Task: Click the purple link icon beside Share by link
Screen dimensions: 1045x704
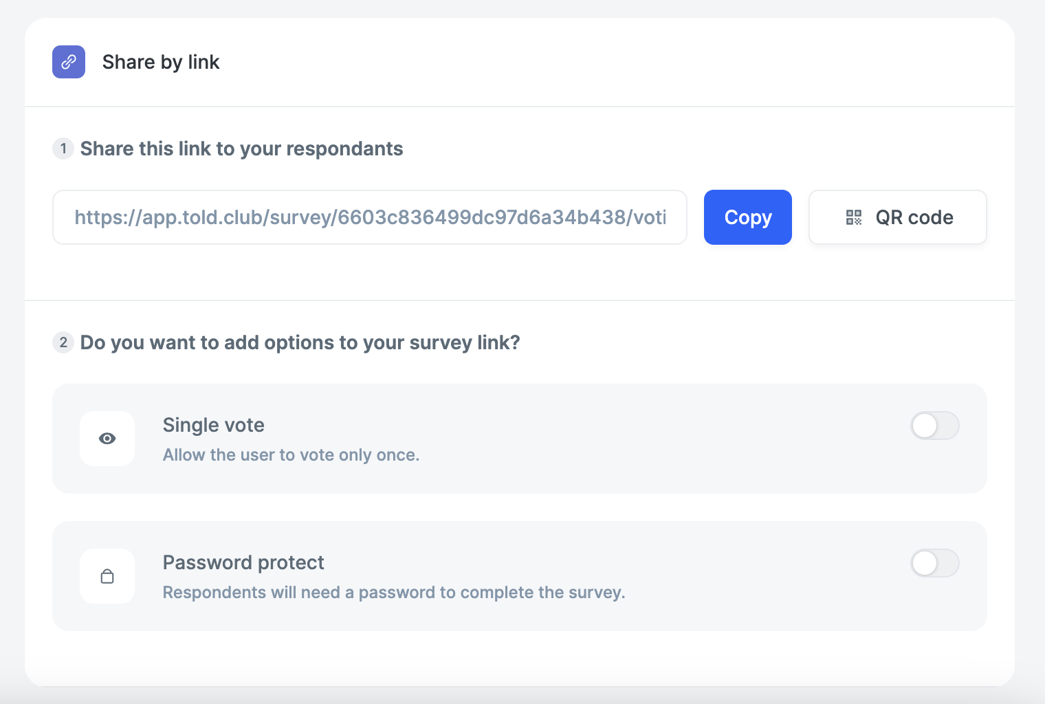Action: (69, 62)
